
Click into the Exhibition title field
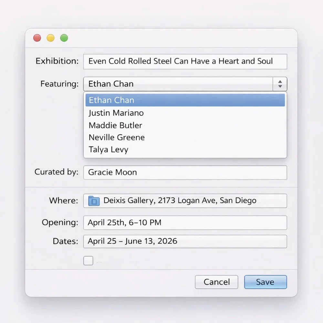tap(185, 61)
